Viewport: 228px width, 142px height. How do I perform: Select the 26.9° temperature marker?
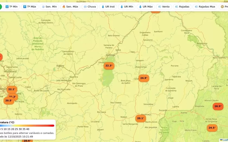click(x=218, y=106)
